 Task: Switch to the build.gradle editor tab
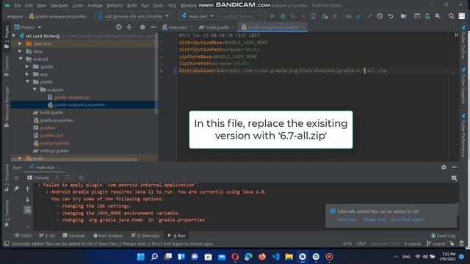[x=217, y=27]
